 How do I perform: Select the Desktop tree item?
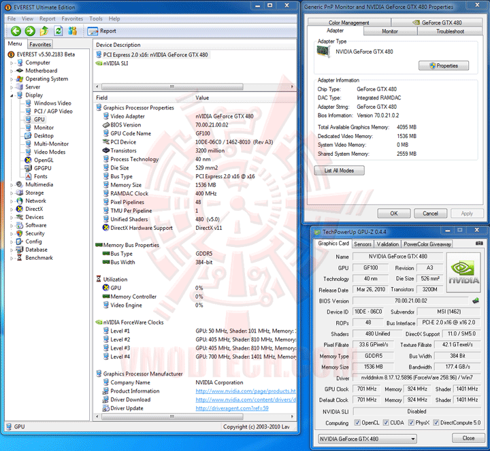pyautogui.click(x=44, y=135)
